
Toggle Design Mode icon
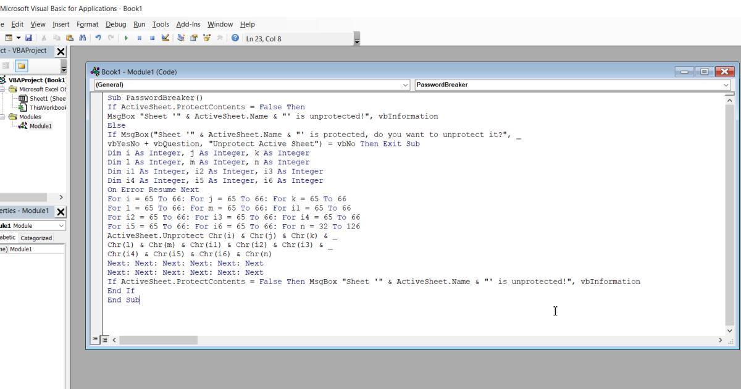(x=165, y=38)
